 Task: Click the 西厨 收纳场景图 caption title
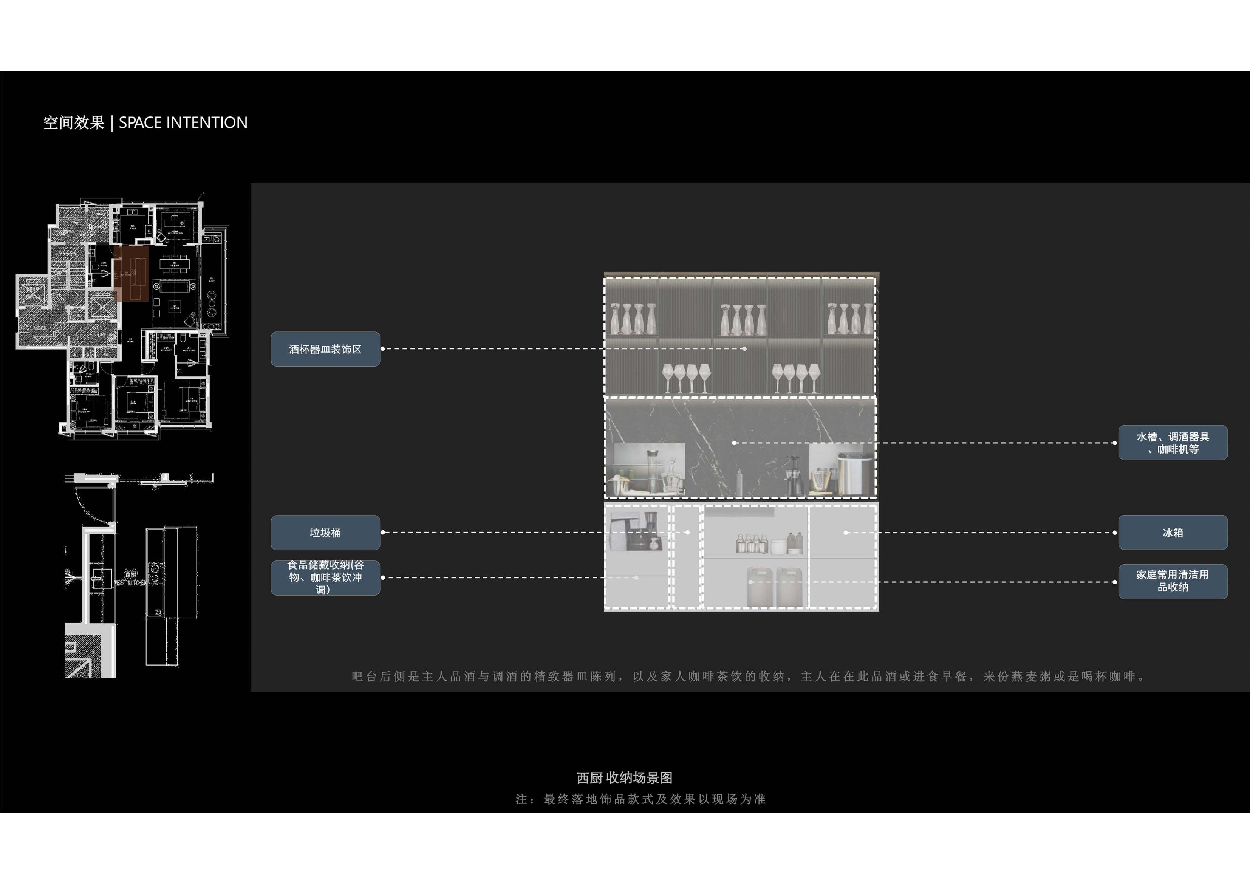pos(625,778)
